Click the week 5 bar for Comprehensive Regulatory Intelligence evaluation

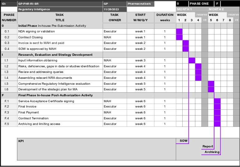coord(211,84)
